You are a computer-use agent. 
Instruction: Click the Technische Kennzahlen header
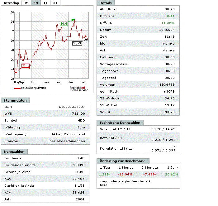click(120, 123)
